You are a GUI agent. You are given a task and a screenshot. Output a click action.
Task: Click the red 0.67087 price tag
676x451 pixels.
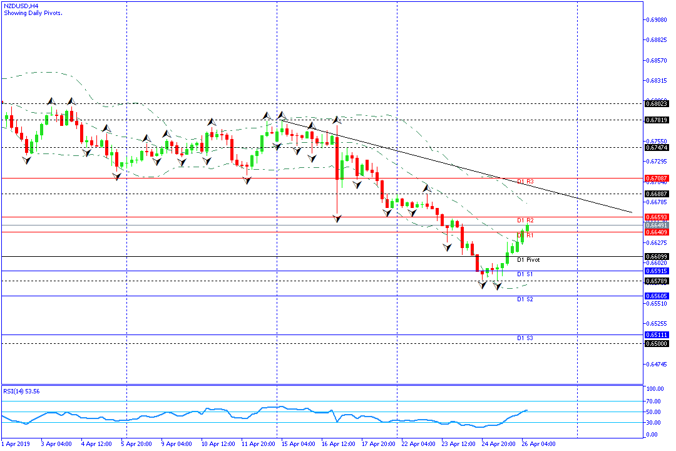tap(657, 179)
